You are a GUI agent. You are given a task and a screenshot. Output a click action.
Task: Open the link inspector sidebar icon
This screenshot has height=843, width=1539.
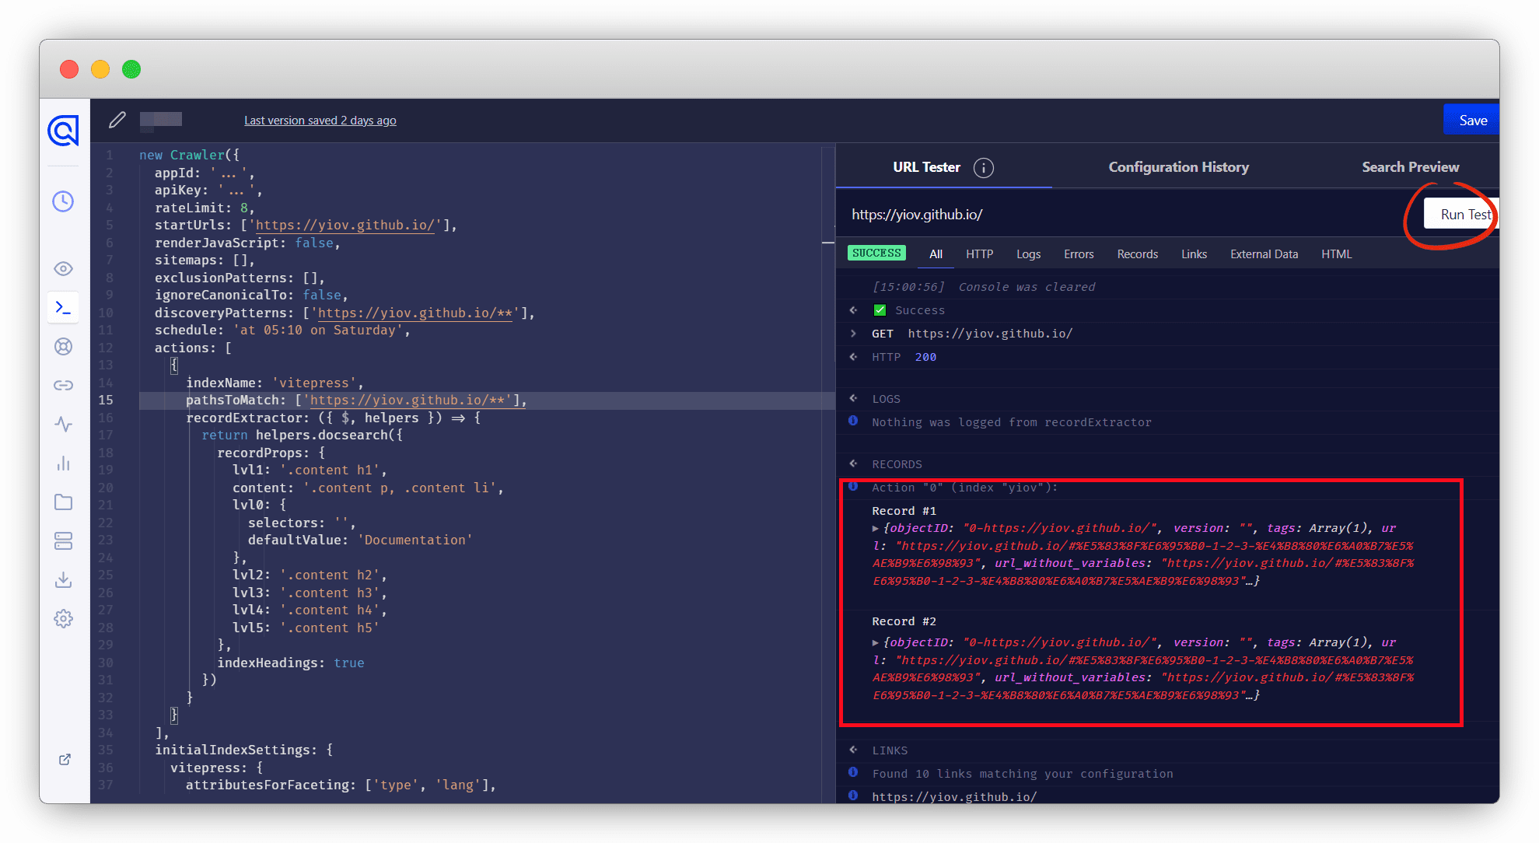click(63, 385)
